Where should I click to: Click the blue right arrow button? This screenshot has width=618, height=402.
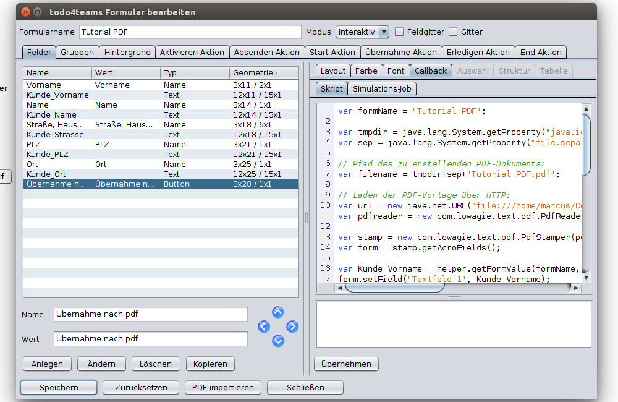coord(292,327)
